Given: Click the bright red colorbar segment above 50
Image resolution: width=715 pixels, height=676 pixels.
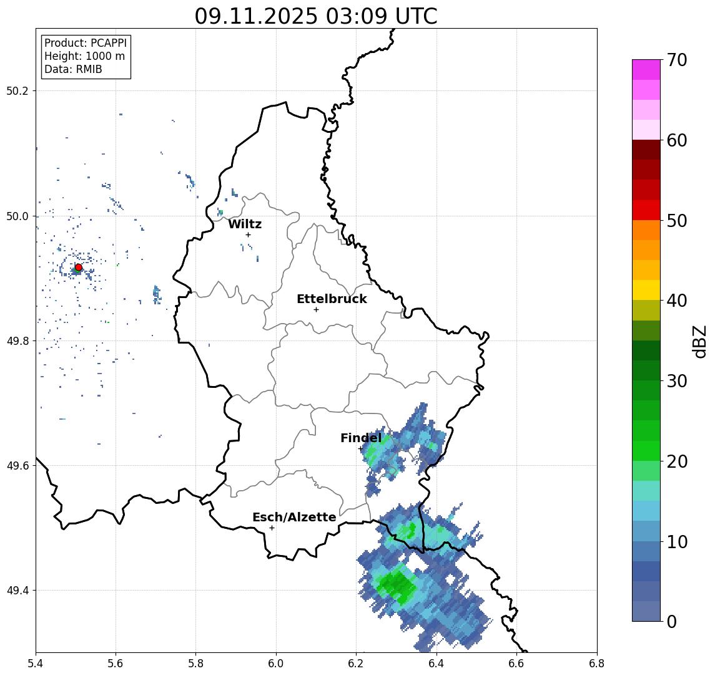Looking at the screenshot, I should pyautogui.click(x=646, y=210).
